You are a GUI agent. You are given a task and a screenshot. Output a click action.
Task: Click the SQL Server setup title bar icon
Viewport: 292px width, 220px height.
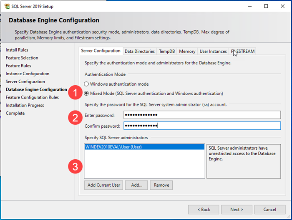(x=7, y=6)
